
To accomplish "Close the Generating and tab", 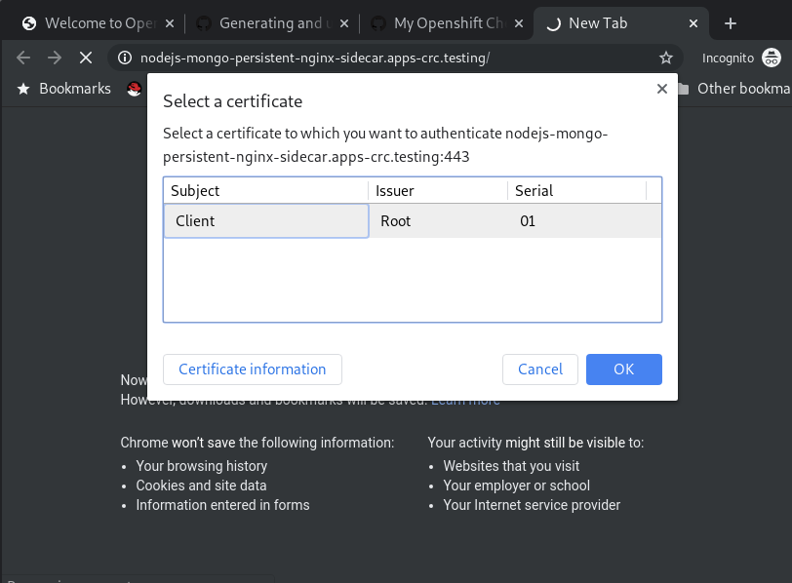I will coord(344,23).
